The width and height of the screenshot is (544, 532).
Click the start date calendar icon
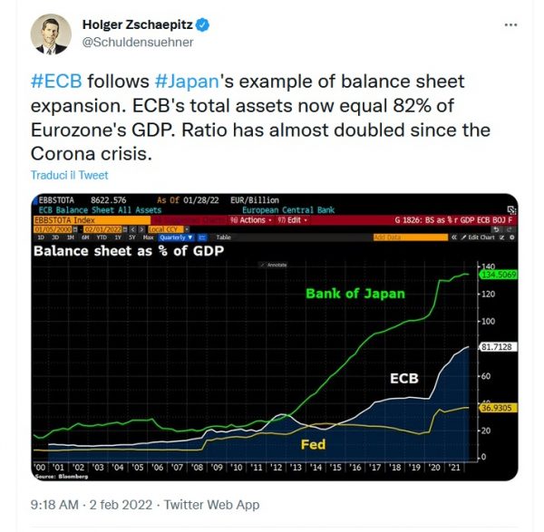75,229
